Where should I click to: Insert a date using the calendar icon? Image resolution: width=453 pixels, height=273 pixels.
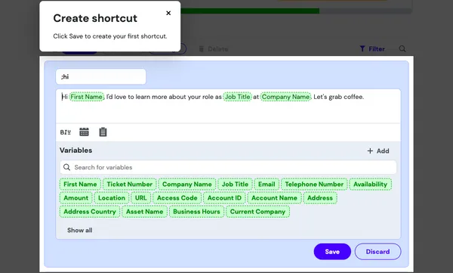pos(84,132)
